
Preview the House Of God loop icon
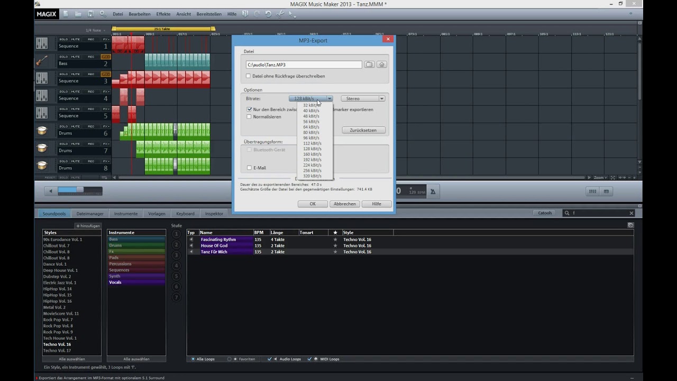(191, 246)
